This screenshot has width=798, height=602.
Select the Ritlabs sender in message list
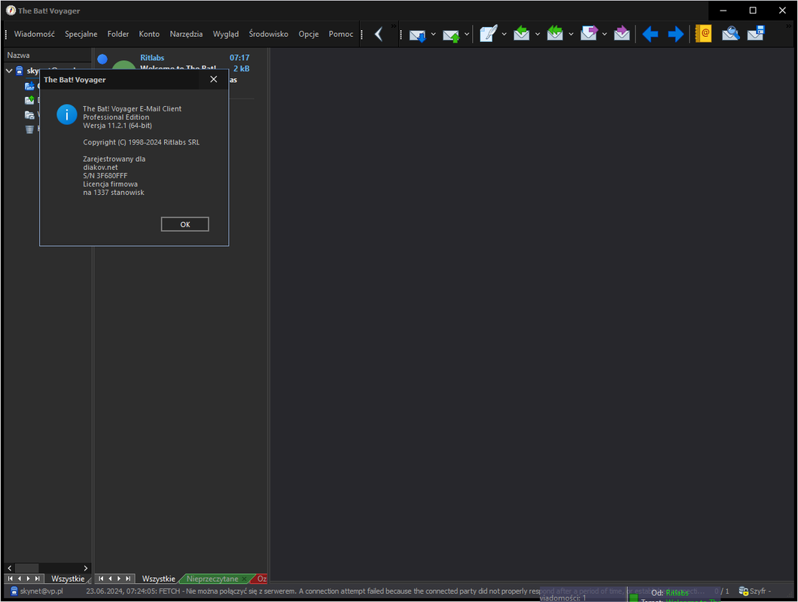coord(152,58)
